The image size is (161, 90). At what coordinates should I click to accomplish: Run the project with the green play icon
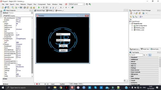(39, 7)
